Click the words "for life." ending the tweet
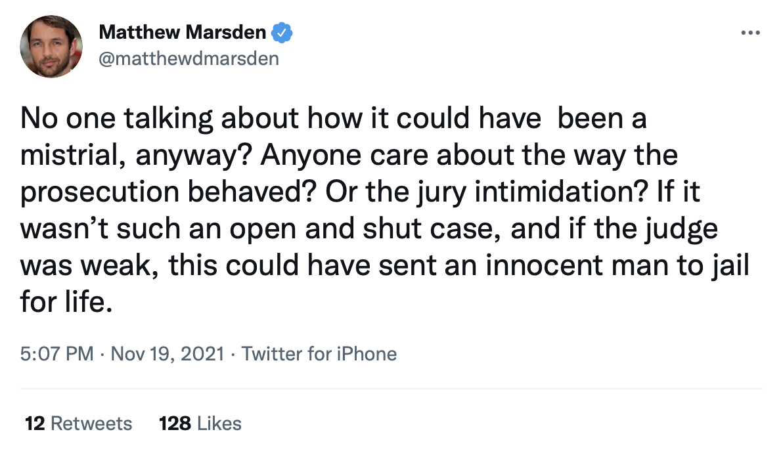 tap(63, 304)
